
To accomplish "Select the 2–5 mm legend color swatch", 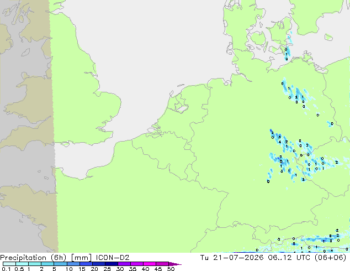I will (47, 264).
